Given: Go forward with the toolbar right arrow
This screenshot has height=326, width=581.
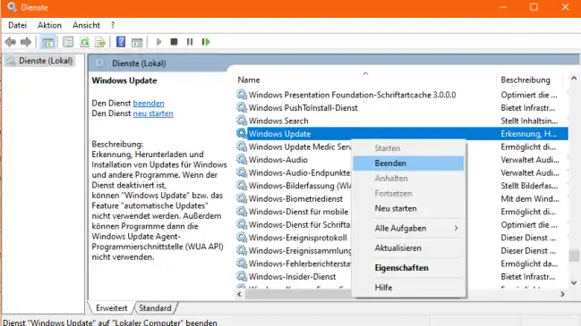Looking at the screenshot, I should pos(26,42).
